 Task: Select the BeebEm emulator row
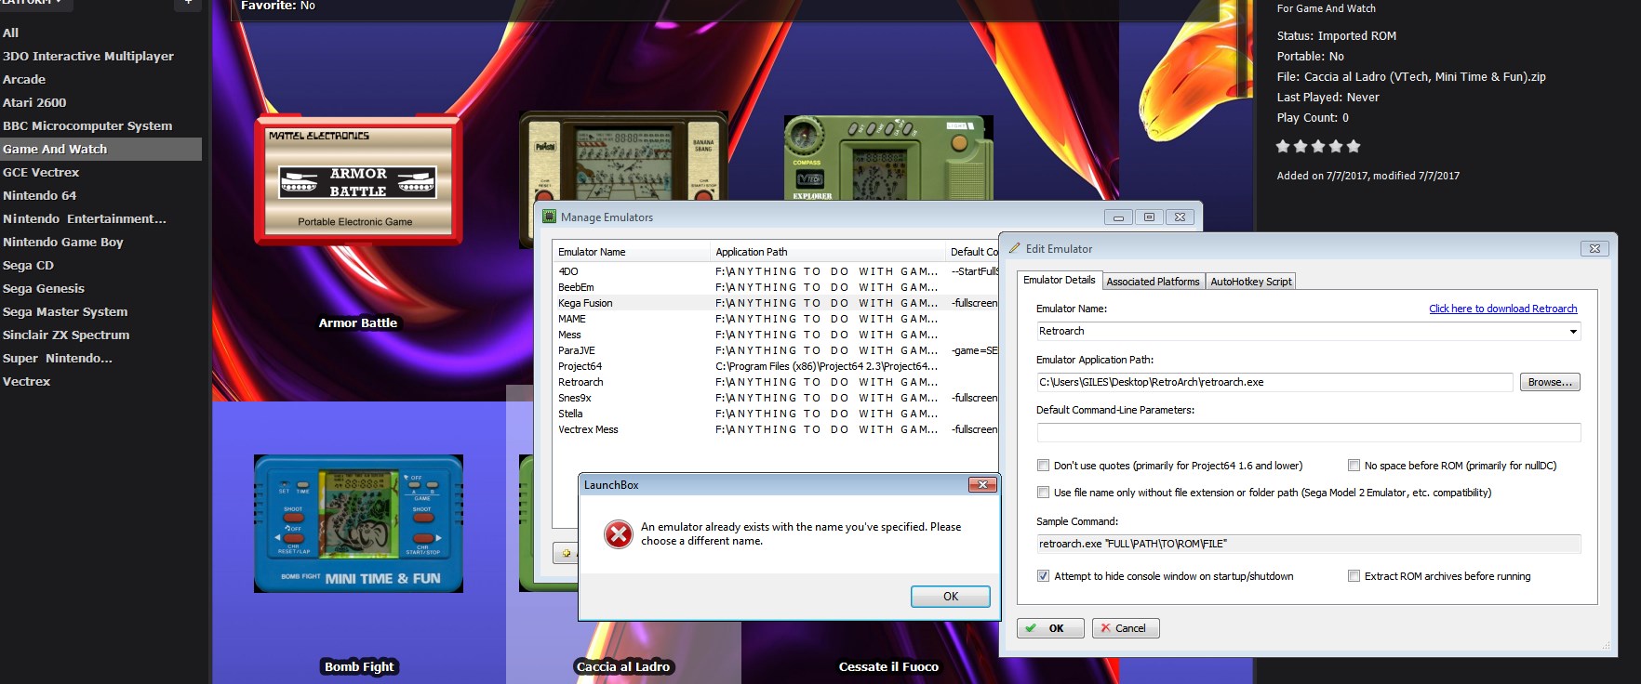click(776, 287)
